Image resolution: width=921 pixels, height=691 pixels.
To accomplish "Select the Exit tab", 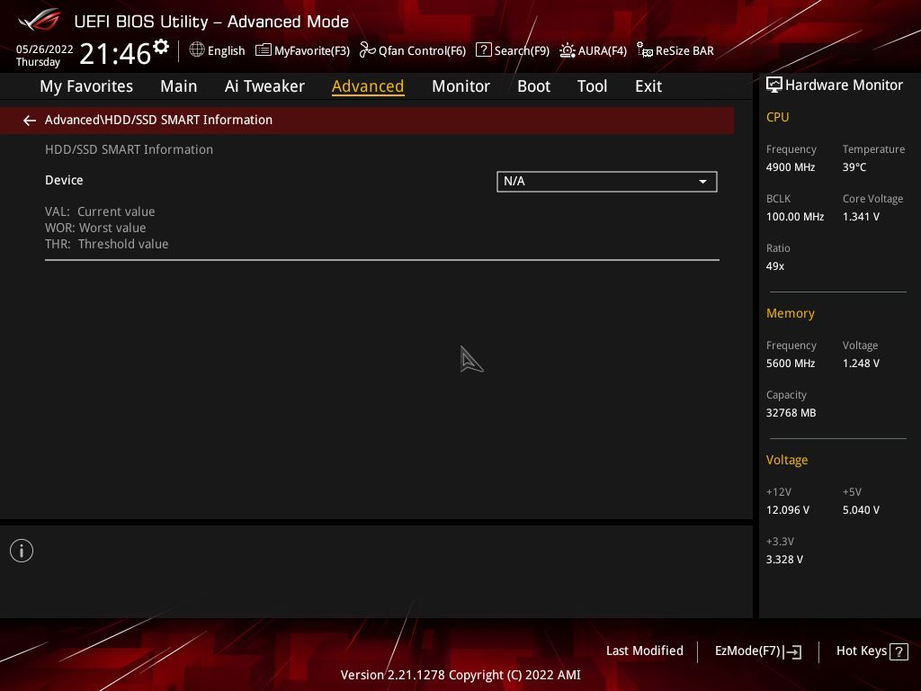I will click(x=648, y=86).
